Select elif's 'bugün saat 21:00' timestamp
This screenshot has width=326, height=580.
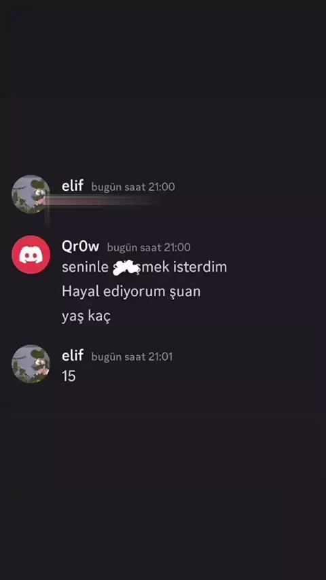click(133, 187)
